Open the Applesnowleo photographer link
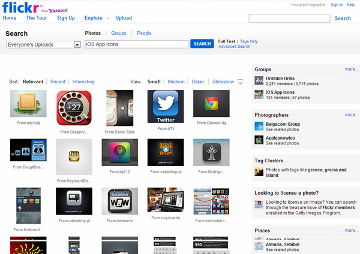Image resolution: width=360 pixels, height=254 pixels. (280, 138)
